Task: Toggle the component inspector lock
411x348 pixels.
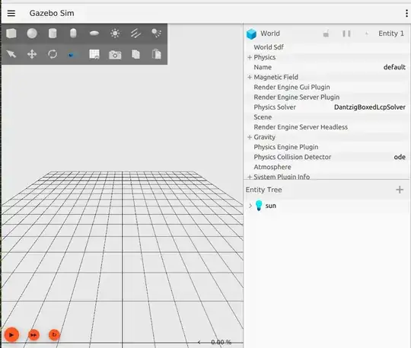Action: [326, 34]
